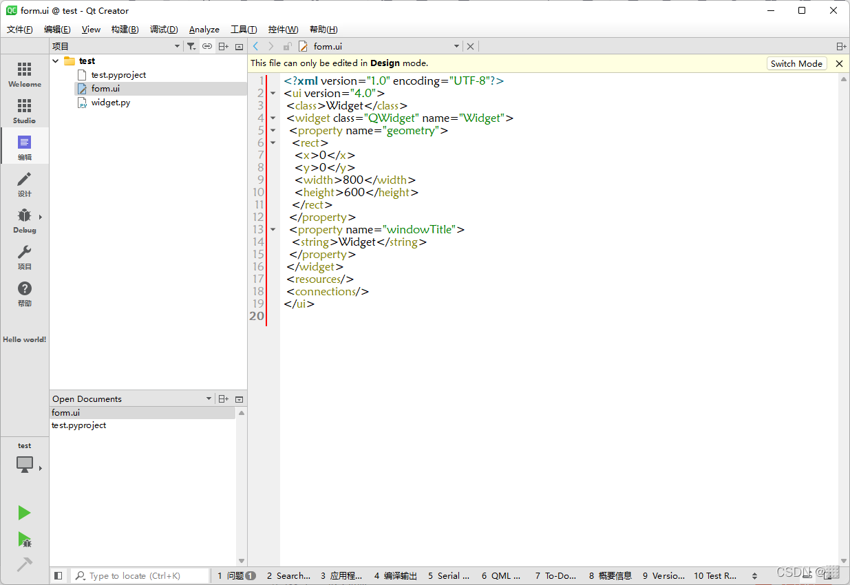Collapse the rect element at line 6
Viewport: 850px width, 585px height.
tap(273, 142)
